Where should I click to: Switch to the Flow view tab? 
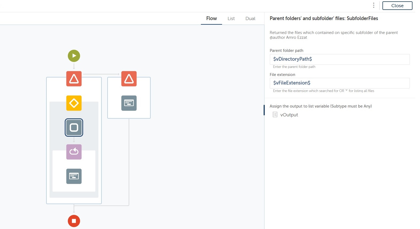(211, 18)
